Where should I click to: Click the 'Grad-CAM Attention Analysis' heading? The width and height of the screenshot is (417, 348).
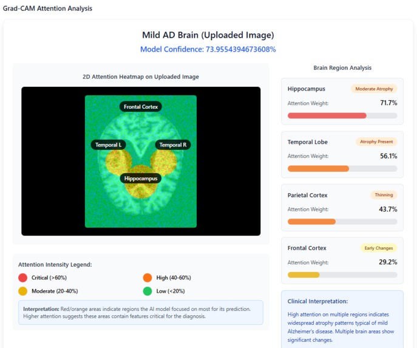(x=47, y=9)
